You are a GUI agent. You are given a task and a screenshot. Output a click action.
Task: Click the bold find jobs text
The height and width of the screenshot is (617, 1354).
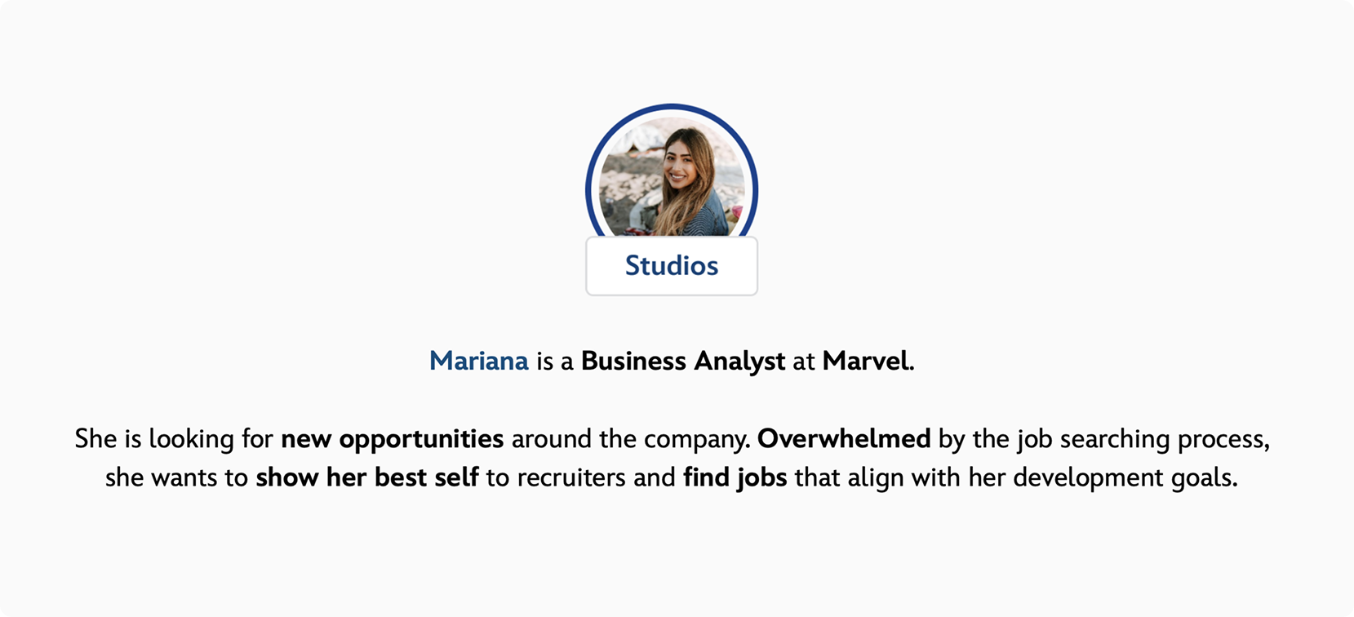pyautogui.click(x=735, y=477)
